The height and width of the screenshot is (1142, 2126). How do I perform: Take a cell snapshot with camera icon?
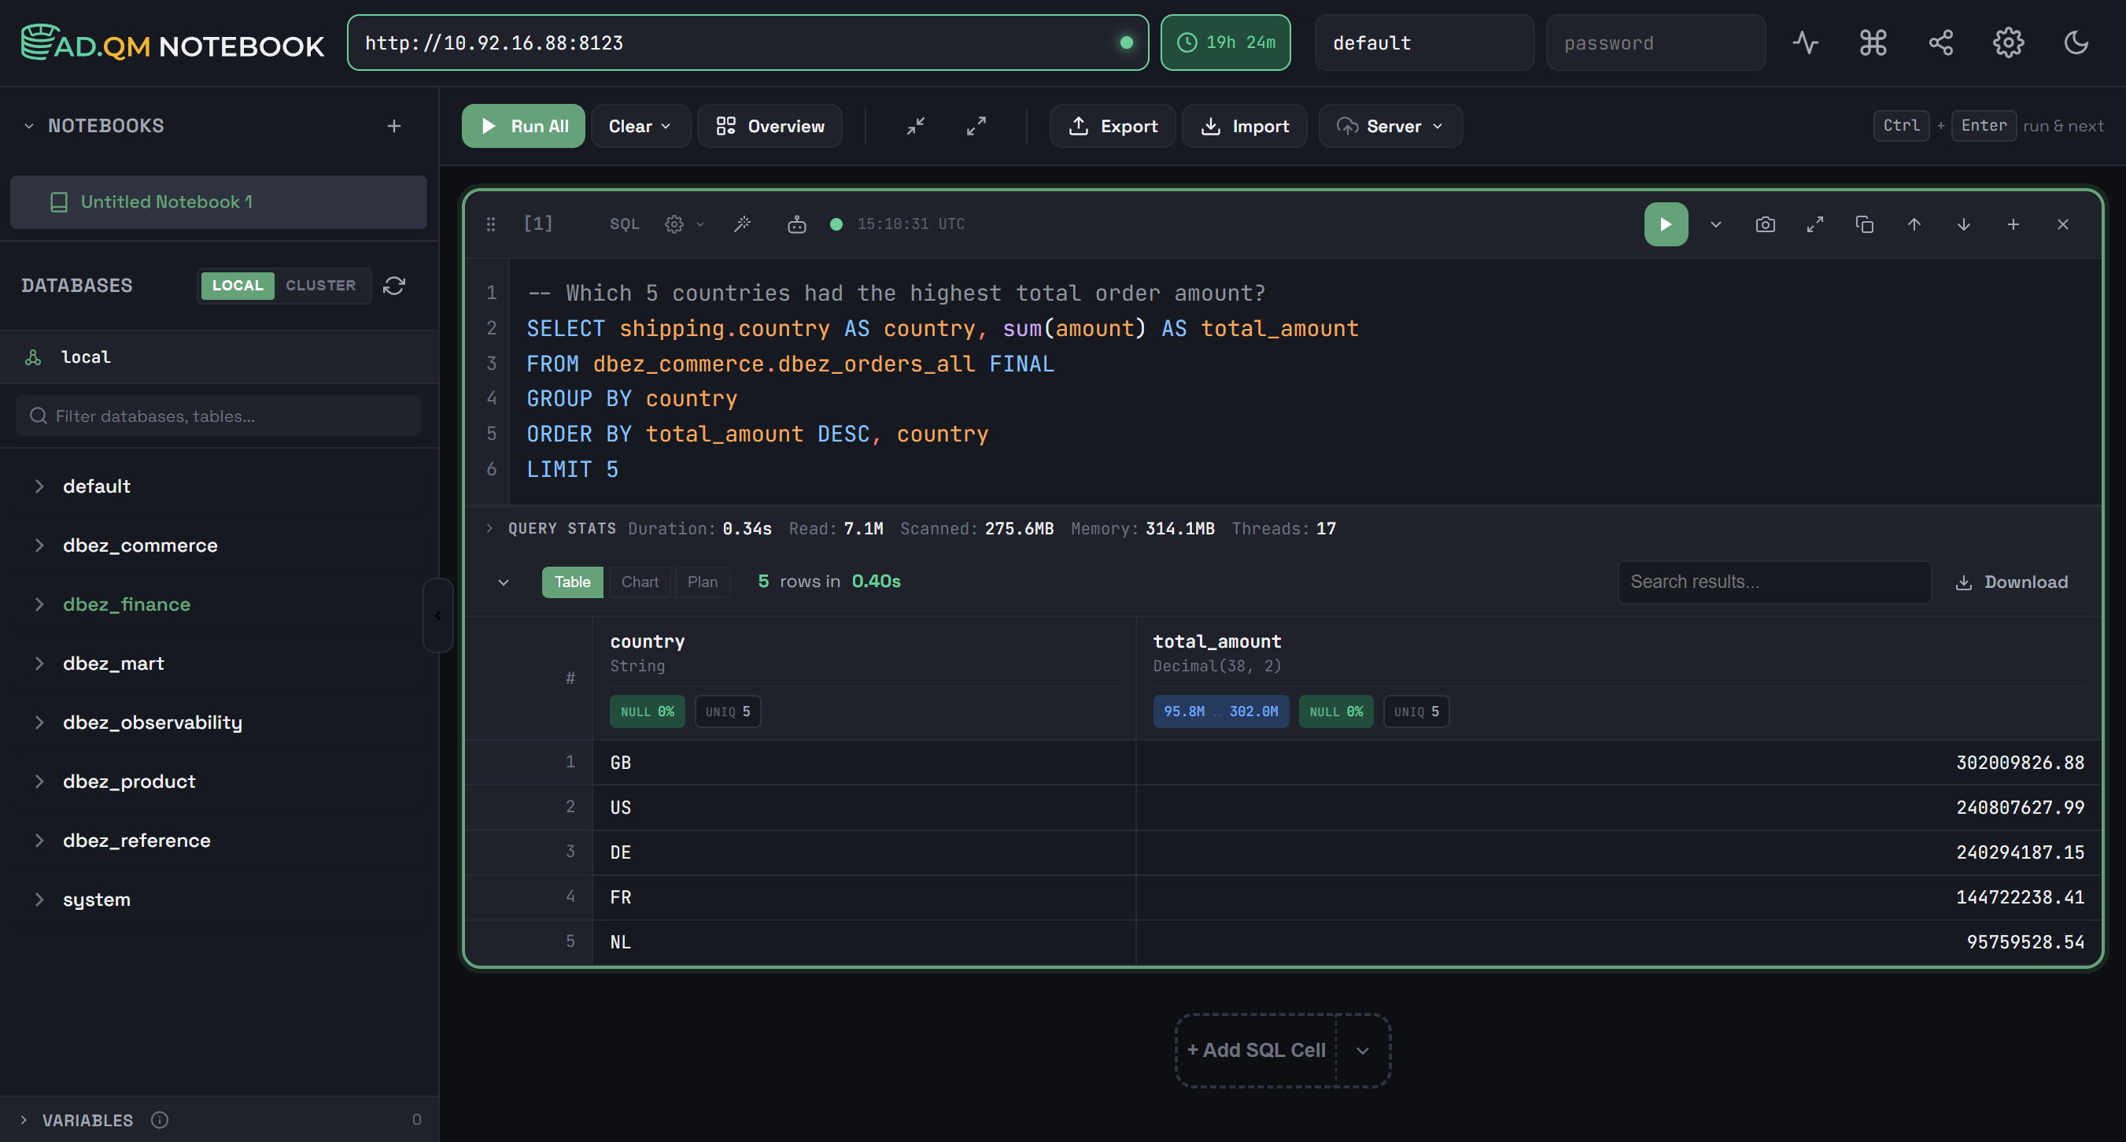(1765, 224)
